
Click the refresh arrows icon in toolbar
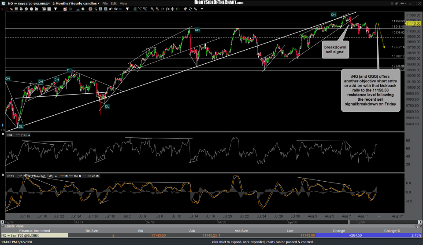(x=190, y=9)
